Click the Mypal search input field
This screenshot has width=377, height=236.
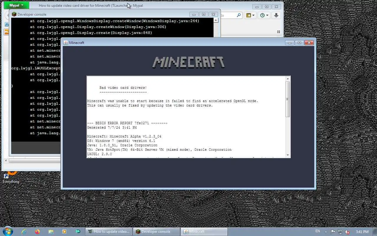point(228,15)
